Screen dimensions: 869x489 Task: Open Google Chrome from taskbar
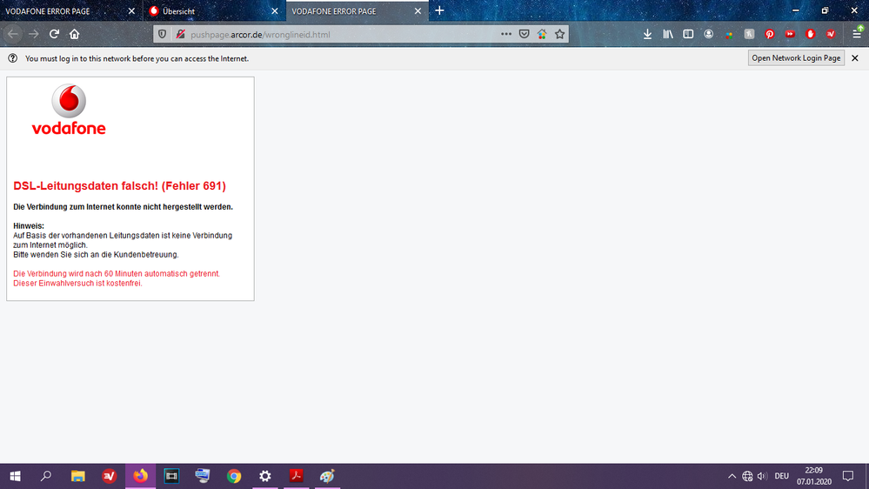point(234,476)
